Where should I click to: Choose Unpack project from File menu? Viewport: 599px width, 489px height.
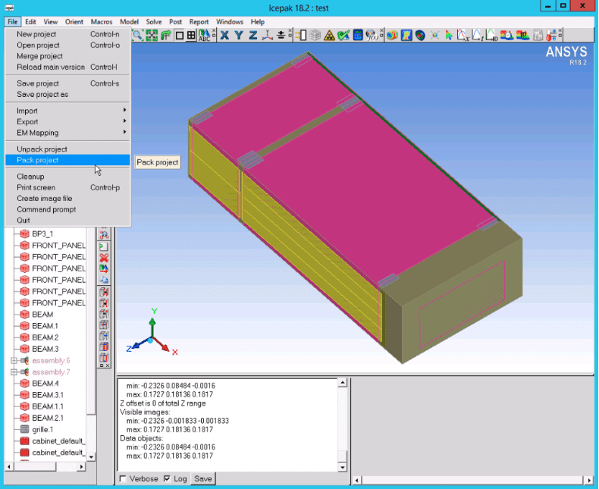[x=67, y=149]
